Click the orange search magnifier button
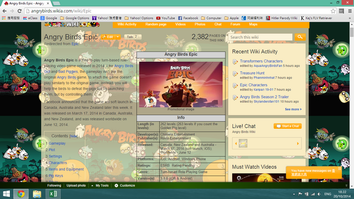 300,37
